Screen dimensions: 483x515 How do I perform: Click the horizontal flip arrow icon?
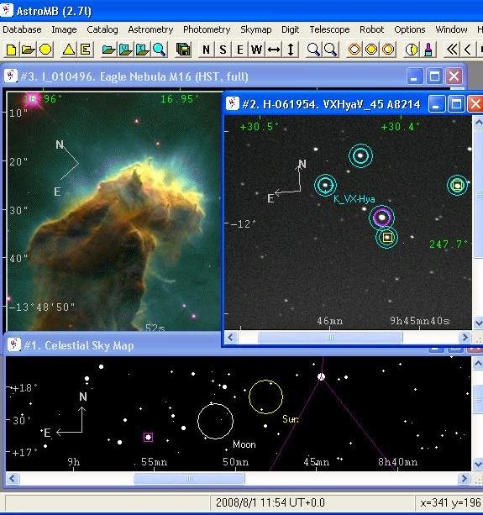click(x=274, y=50)
